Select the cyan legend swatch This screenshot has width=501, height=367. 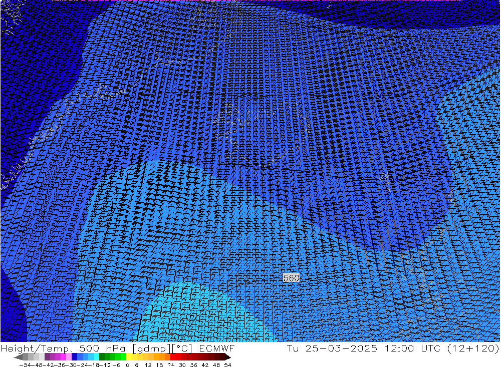pyautogui.click(x=96, y=357)
